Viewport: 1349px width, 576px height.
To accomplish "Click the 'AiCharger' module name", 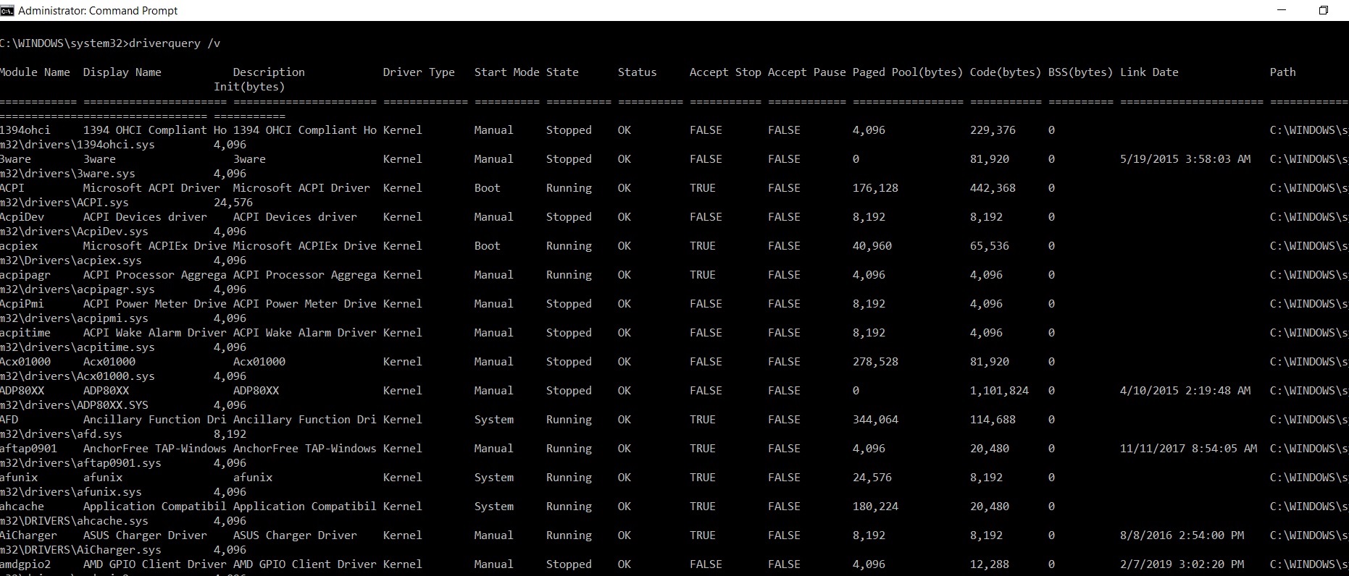I will (29, 535).
